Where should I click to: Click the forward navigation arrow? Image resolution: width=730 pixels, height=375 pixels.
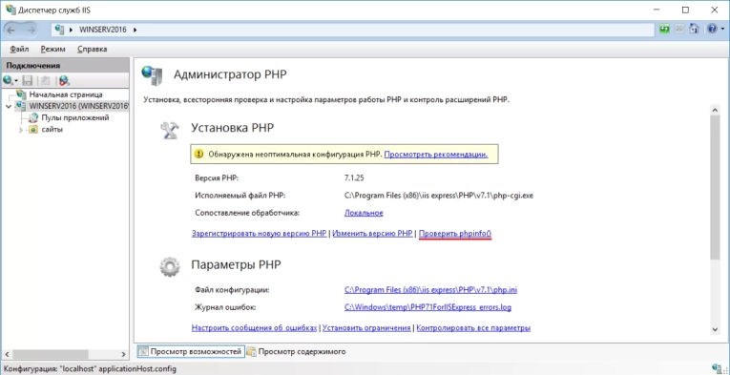tap(31, 30)
